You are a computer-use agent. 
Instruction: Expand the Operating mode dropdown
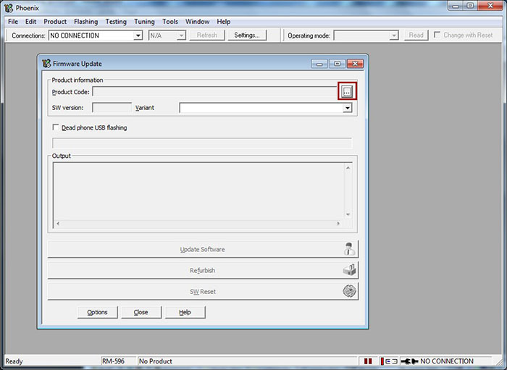(x=393, y=35)
